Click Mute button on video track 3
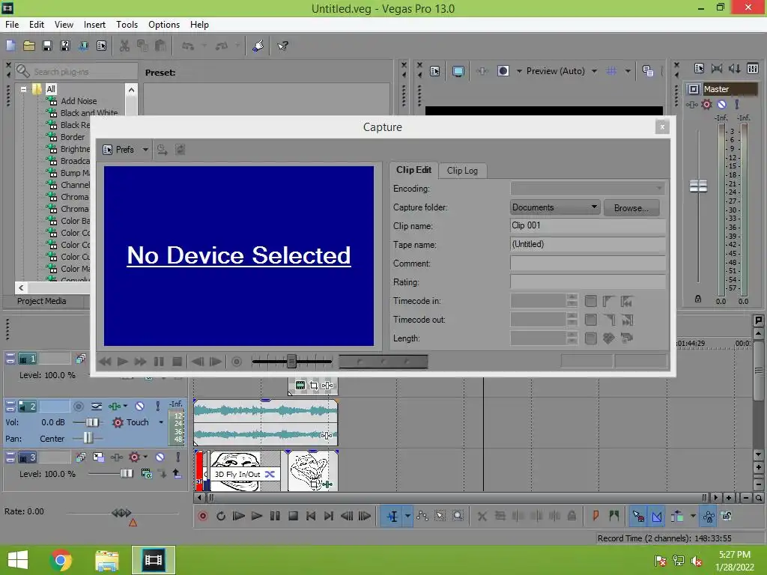Screen dimensions: 767x575 (160, 457)
